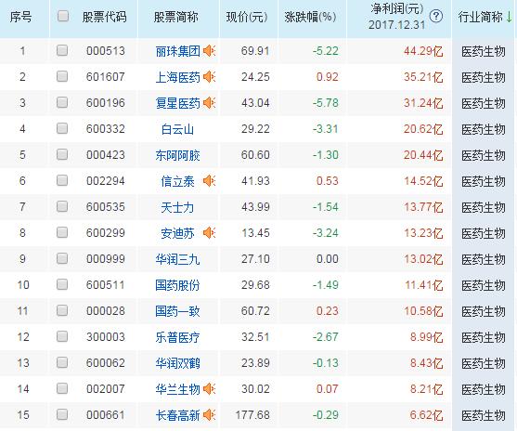Check the box for stock 600332
The height and width of the screenshot is (431, 517).
(62, 128)
